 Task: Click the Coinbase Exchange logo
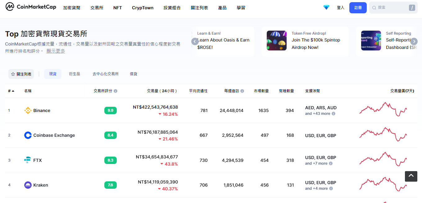[28, 135]
